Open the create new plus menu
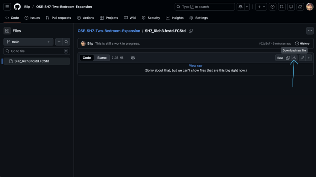The image size is (316, 177). point(261,7)
